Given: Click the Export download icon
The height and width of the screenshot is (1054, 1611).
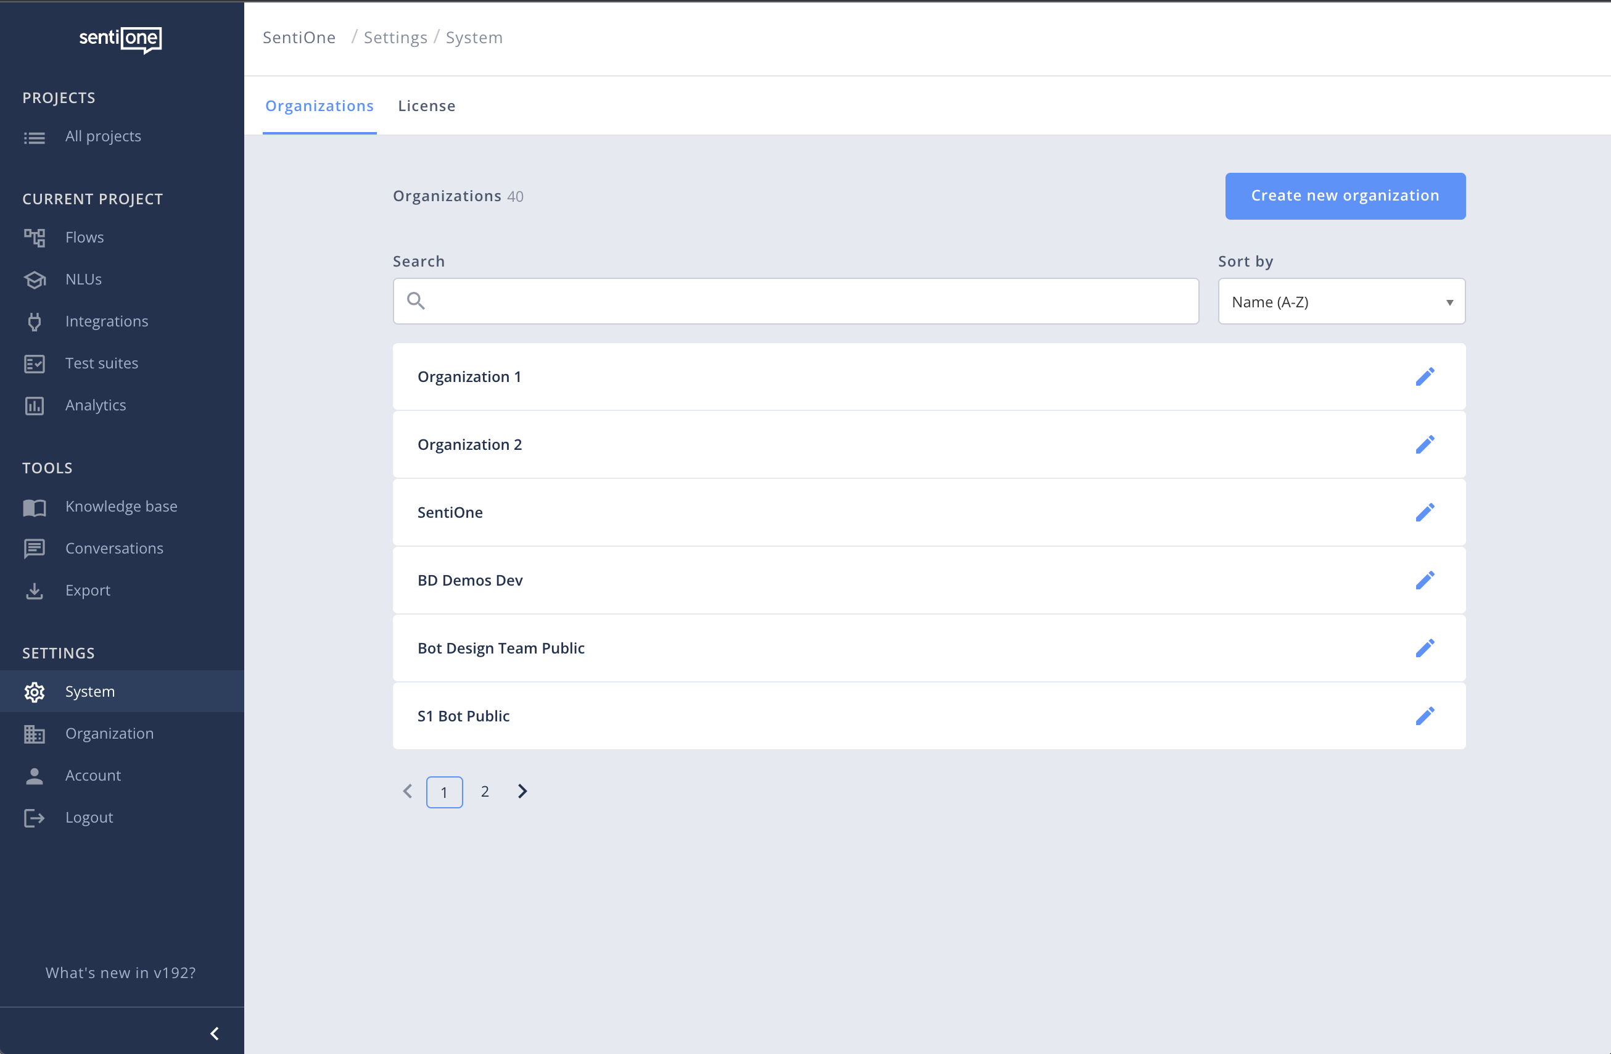Looking at the screenshot, I should (x=35, y=591).
